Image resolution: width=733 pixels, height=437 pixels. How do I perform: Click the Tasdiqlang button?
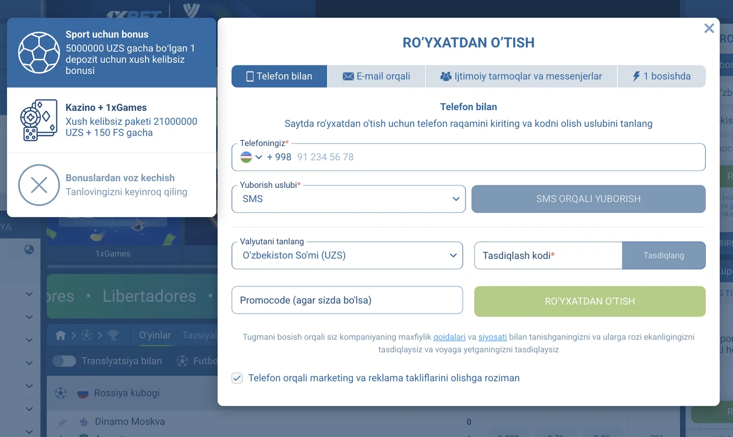coord(664,255)
